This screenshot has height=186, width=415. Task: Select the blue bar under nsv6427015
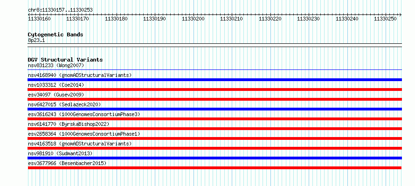(214, 109)
